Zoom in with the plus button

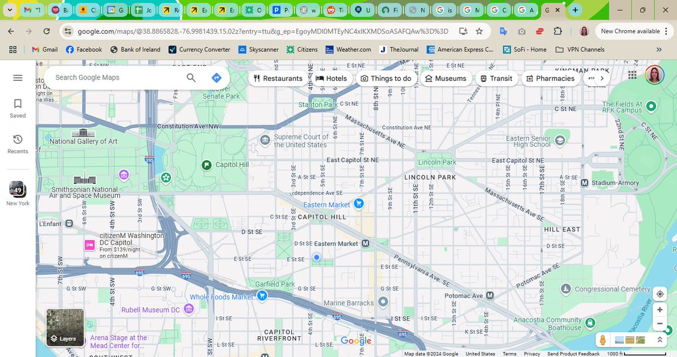[660, 310]
